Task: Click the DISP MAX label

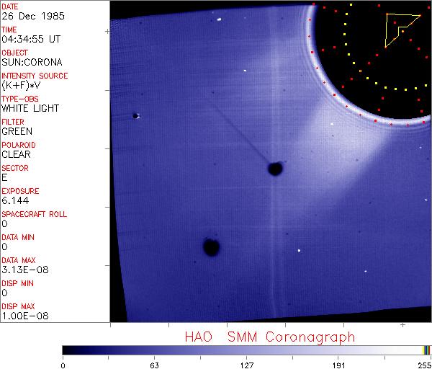Action: [18, 306]
